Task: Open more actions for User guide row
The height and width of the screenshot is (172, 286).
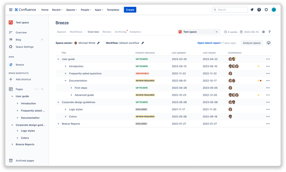Action: (x=268, y=59)
